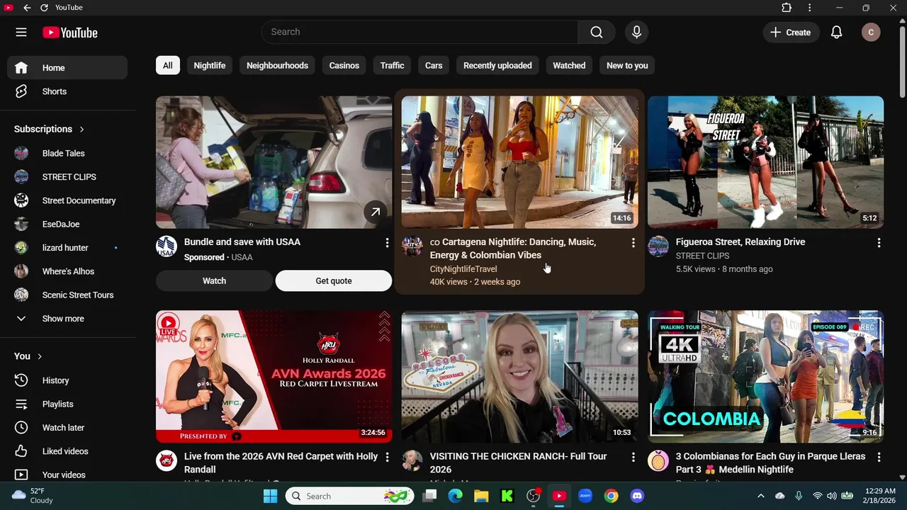Open options for Figueroa Street video

(879, 243)
